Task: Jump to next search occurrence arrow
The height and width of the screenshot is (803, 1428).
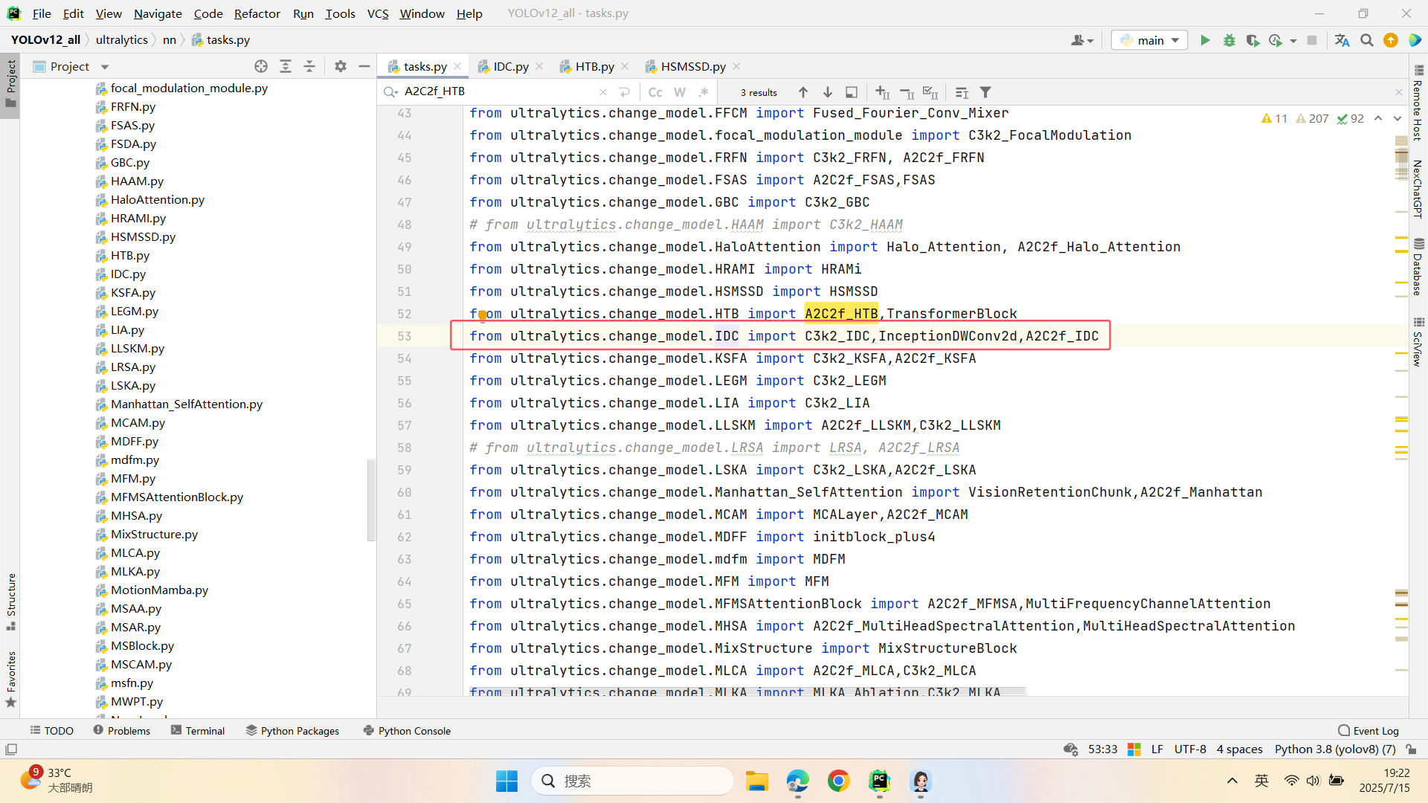Action: point(827,92)
